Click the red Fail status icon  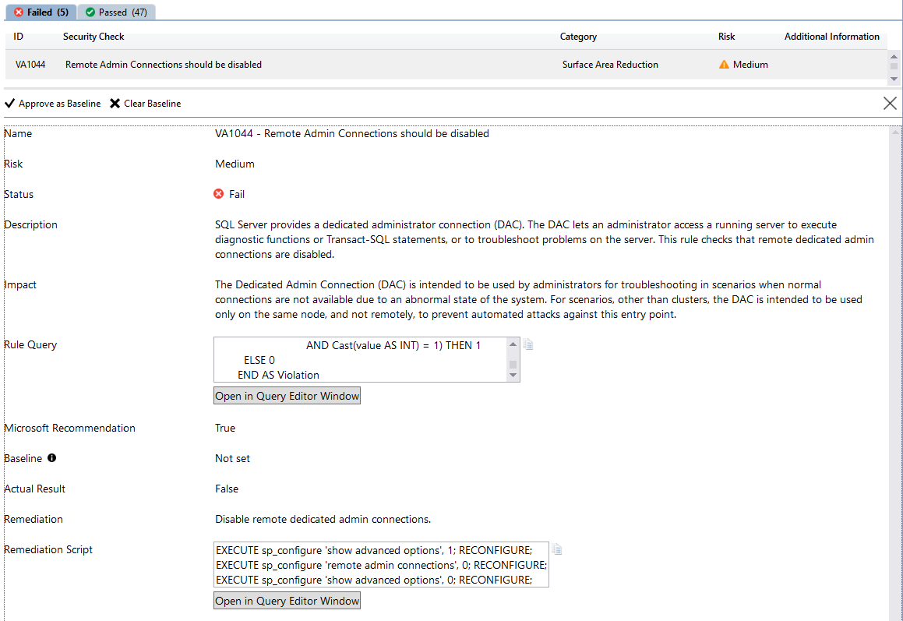[219, 194]
